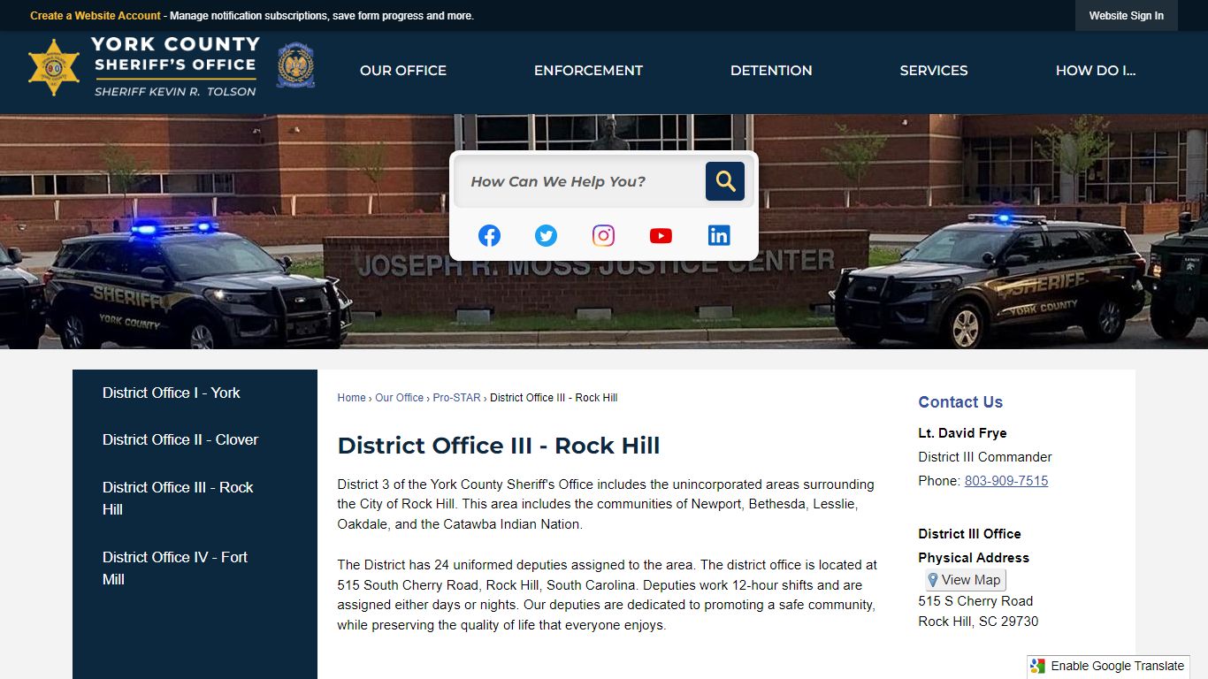1208x679 pixels.
Task: Open the DETENTION menu
Action: [771, 71]
